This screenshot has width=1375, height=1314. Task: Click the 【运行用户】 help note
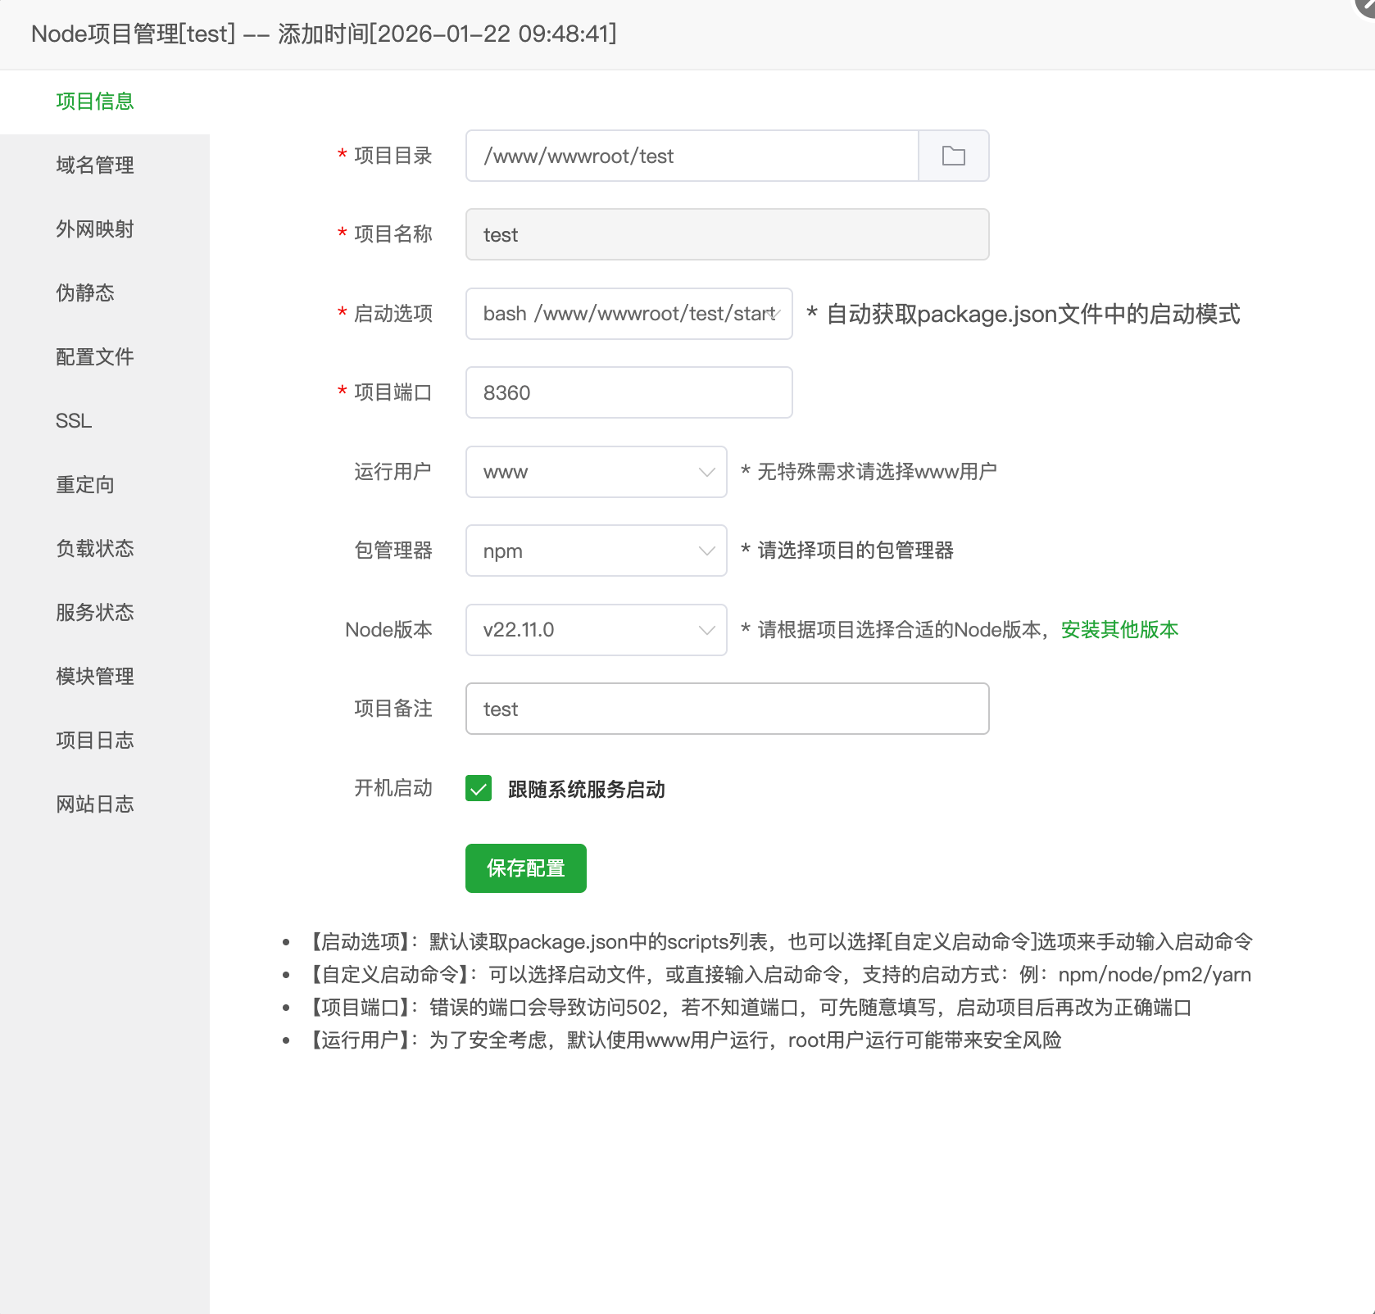tap(682, 1040)
